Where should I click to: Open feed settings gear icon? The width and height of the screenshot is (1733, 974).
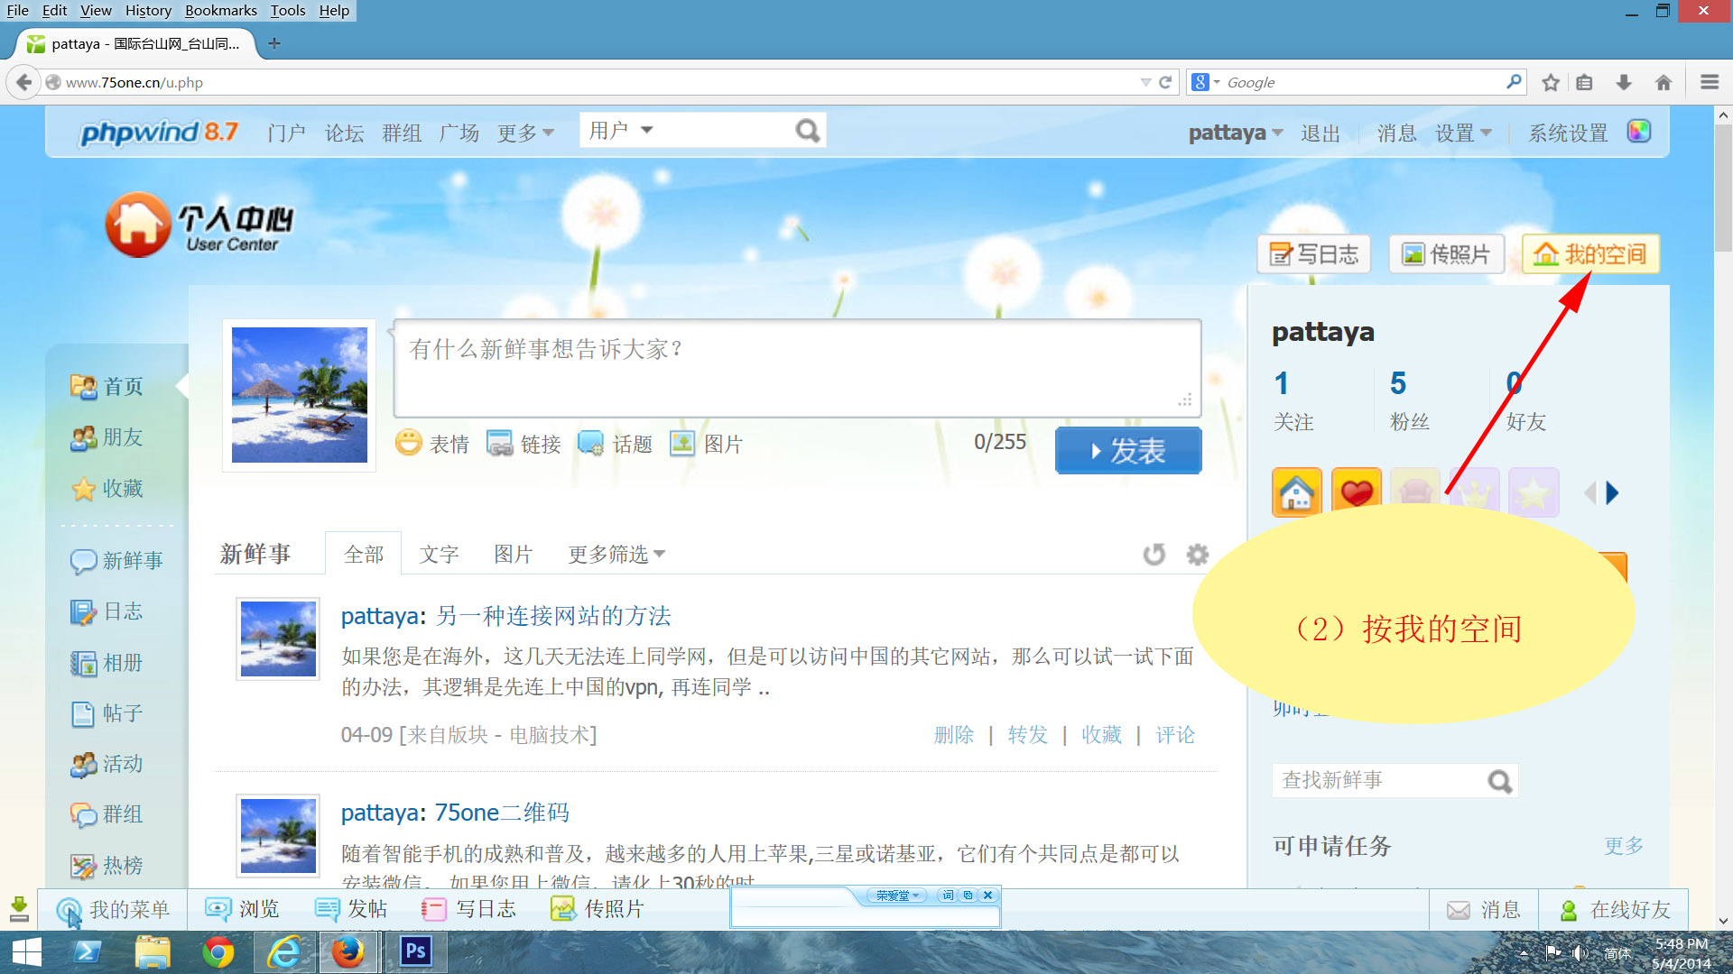click(x=1197, y=554)
